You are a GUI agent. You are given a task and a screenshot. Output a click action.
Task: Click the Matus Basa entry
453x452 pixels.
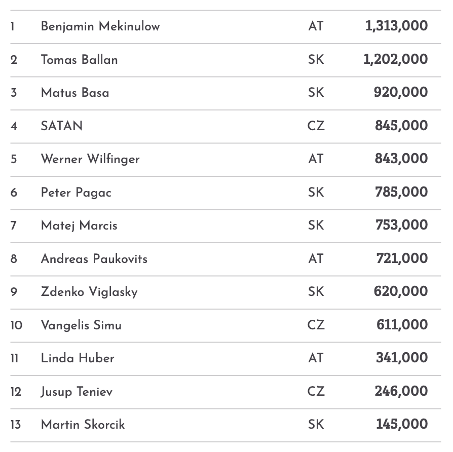pyautogui.click(x=75, y=93)
